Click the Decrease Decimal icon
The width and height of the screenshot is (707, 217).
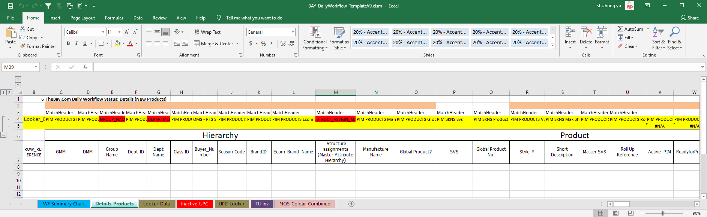(x=291, y=43)
